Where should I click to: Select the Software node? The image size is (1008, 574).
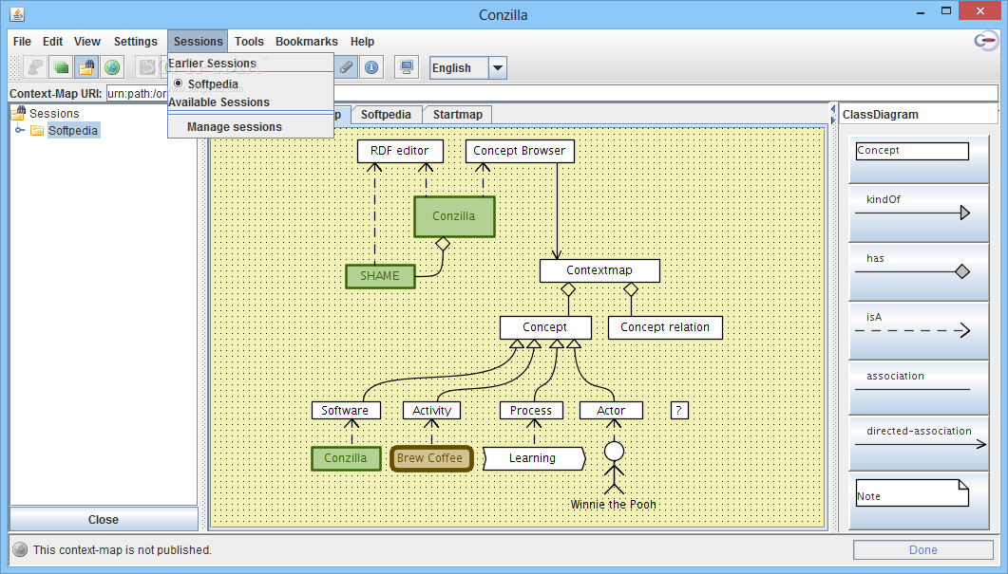pyautogui.click(x=345, y=410)
